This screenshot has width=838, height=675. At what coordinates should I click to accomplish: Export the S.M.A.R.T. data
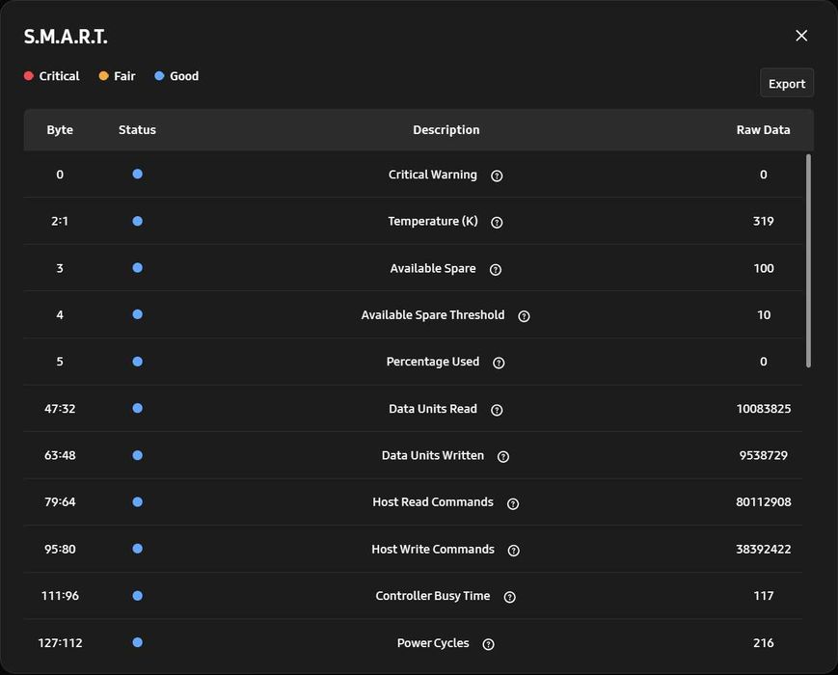coord(787,83)
